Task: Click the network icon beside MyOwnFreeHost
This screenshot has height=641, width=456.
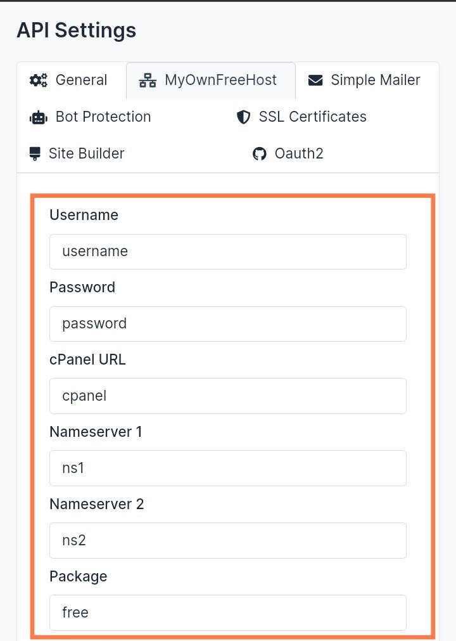Action: pos(148,80)
